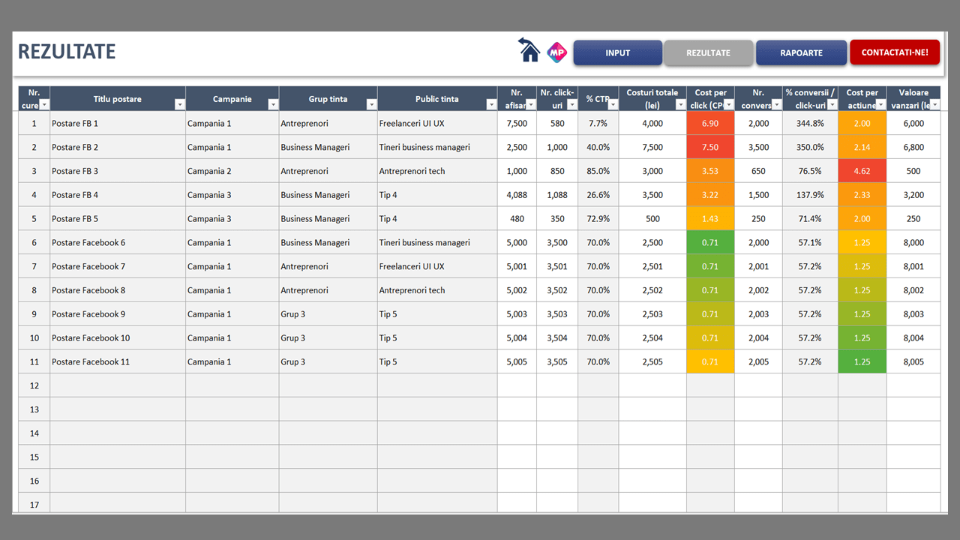Screen dimensions: 960x540
Task: Select the Freelanceri UI UX cell in row 1
Action: point(436,123)
